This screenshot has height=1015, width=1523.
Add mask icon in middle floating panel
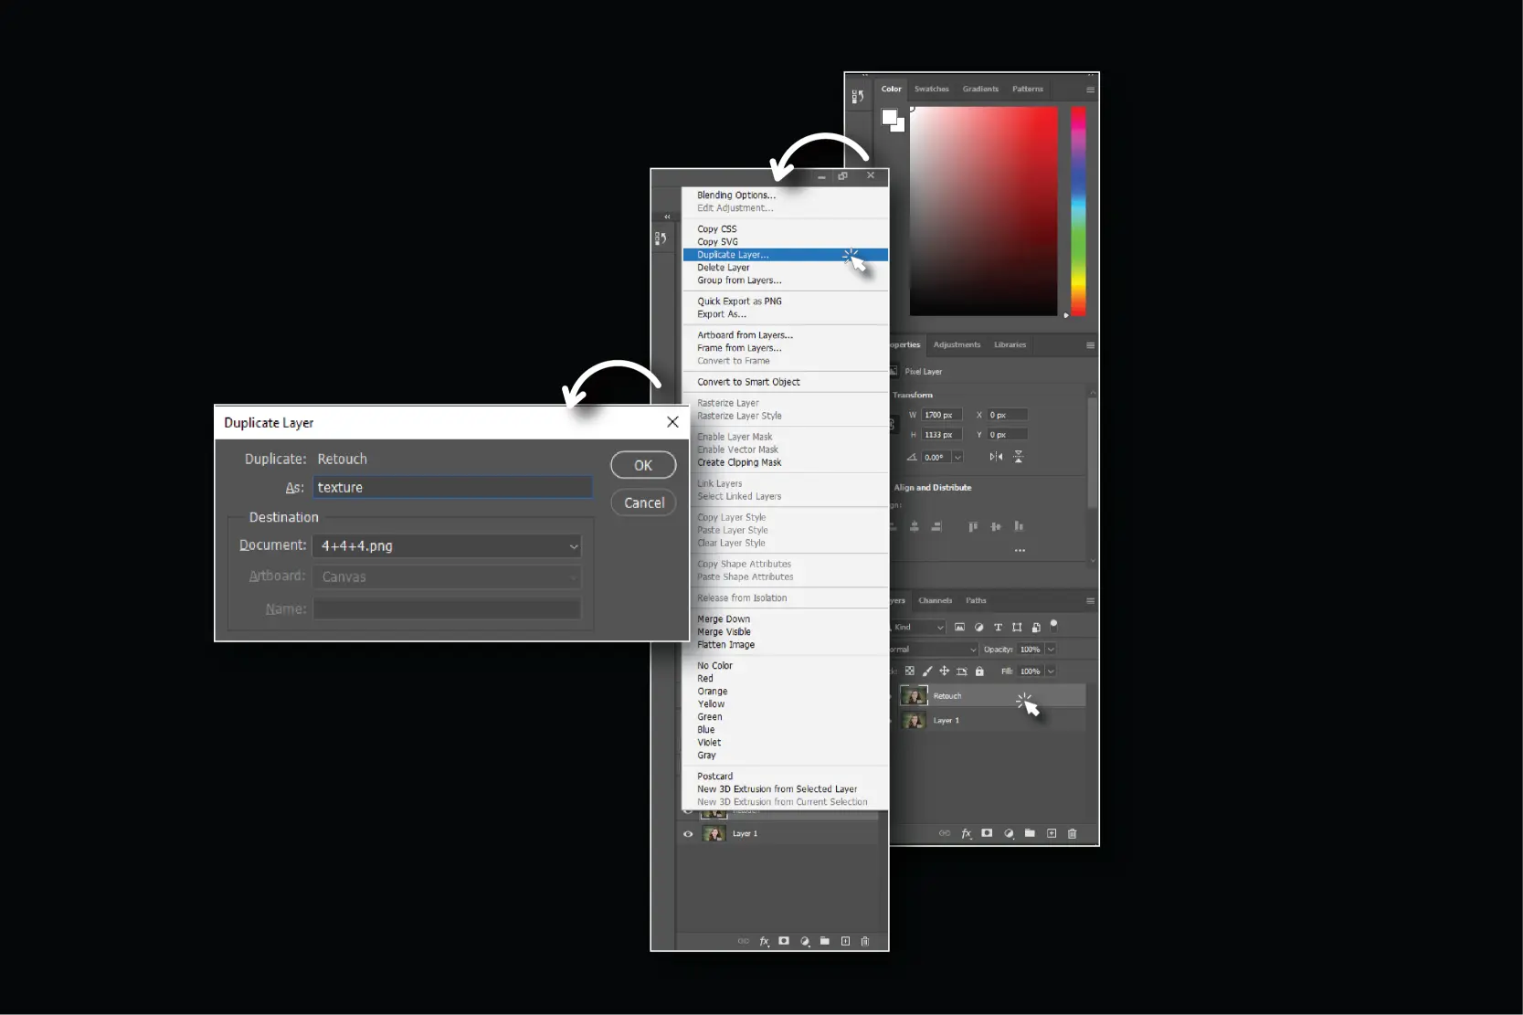(784, 941)
